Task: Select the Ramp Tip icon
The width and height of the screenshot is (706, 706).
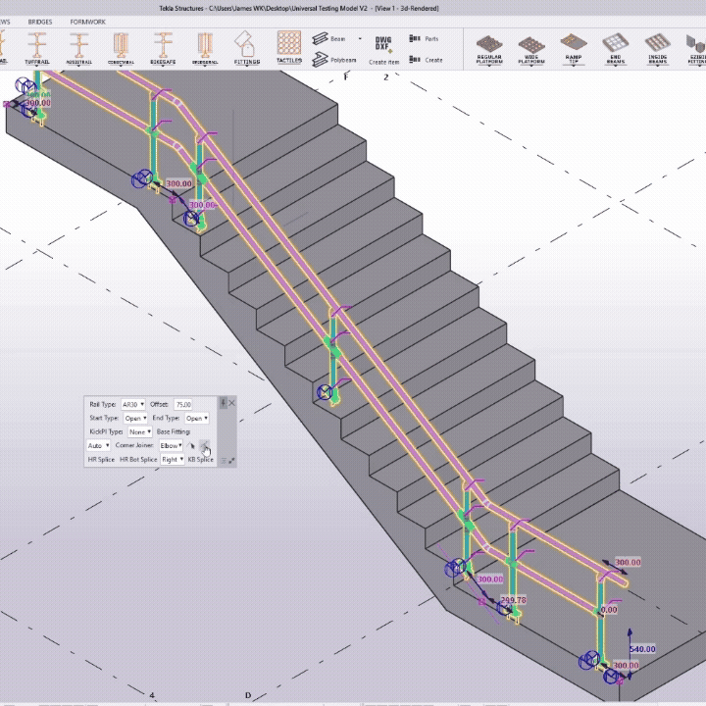Action: (x=573, y=46)
